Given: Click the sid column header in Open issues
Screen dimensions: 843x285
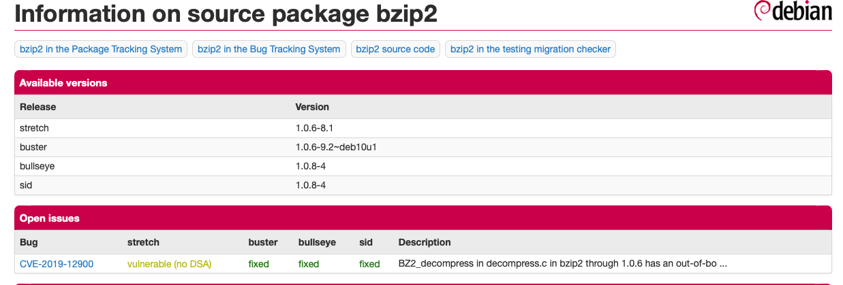Looking at the screenshot, I should (366, 242).
